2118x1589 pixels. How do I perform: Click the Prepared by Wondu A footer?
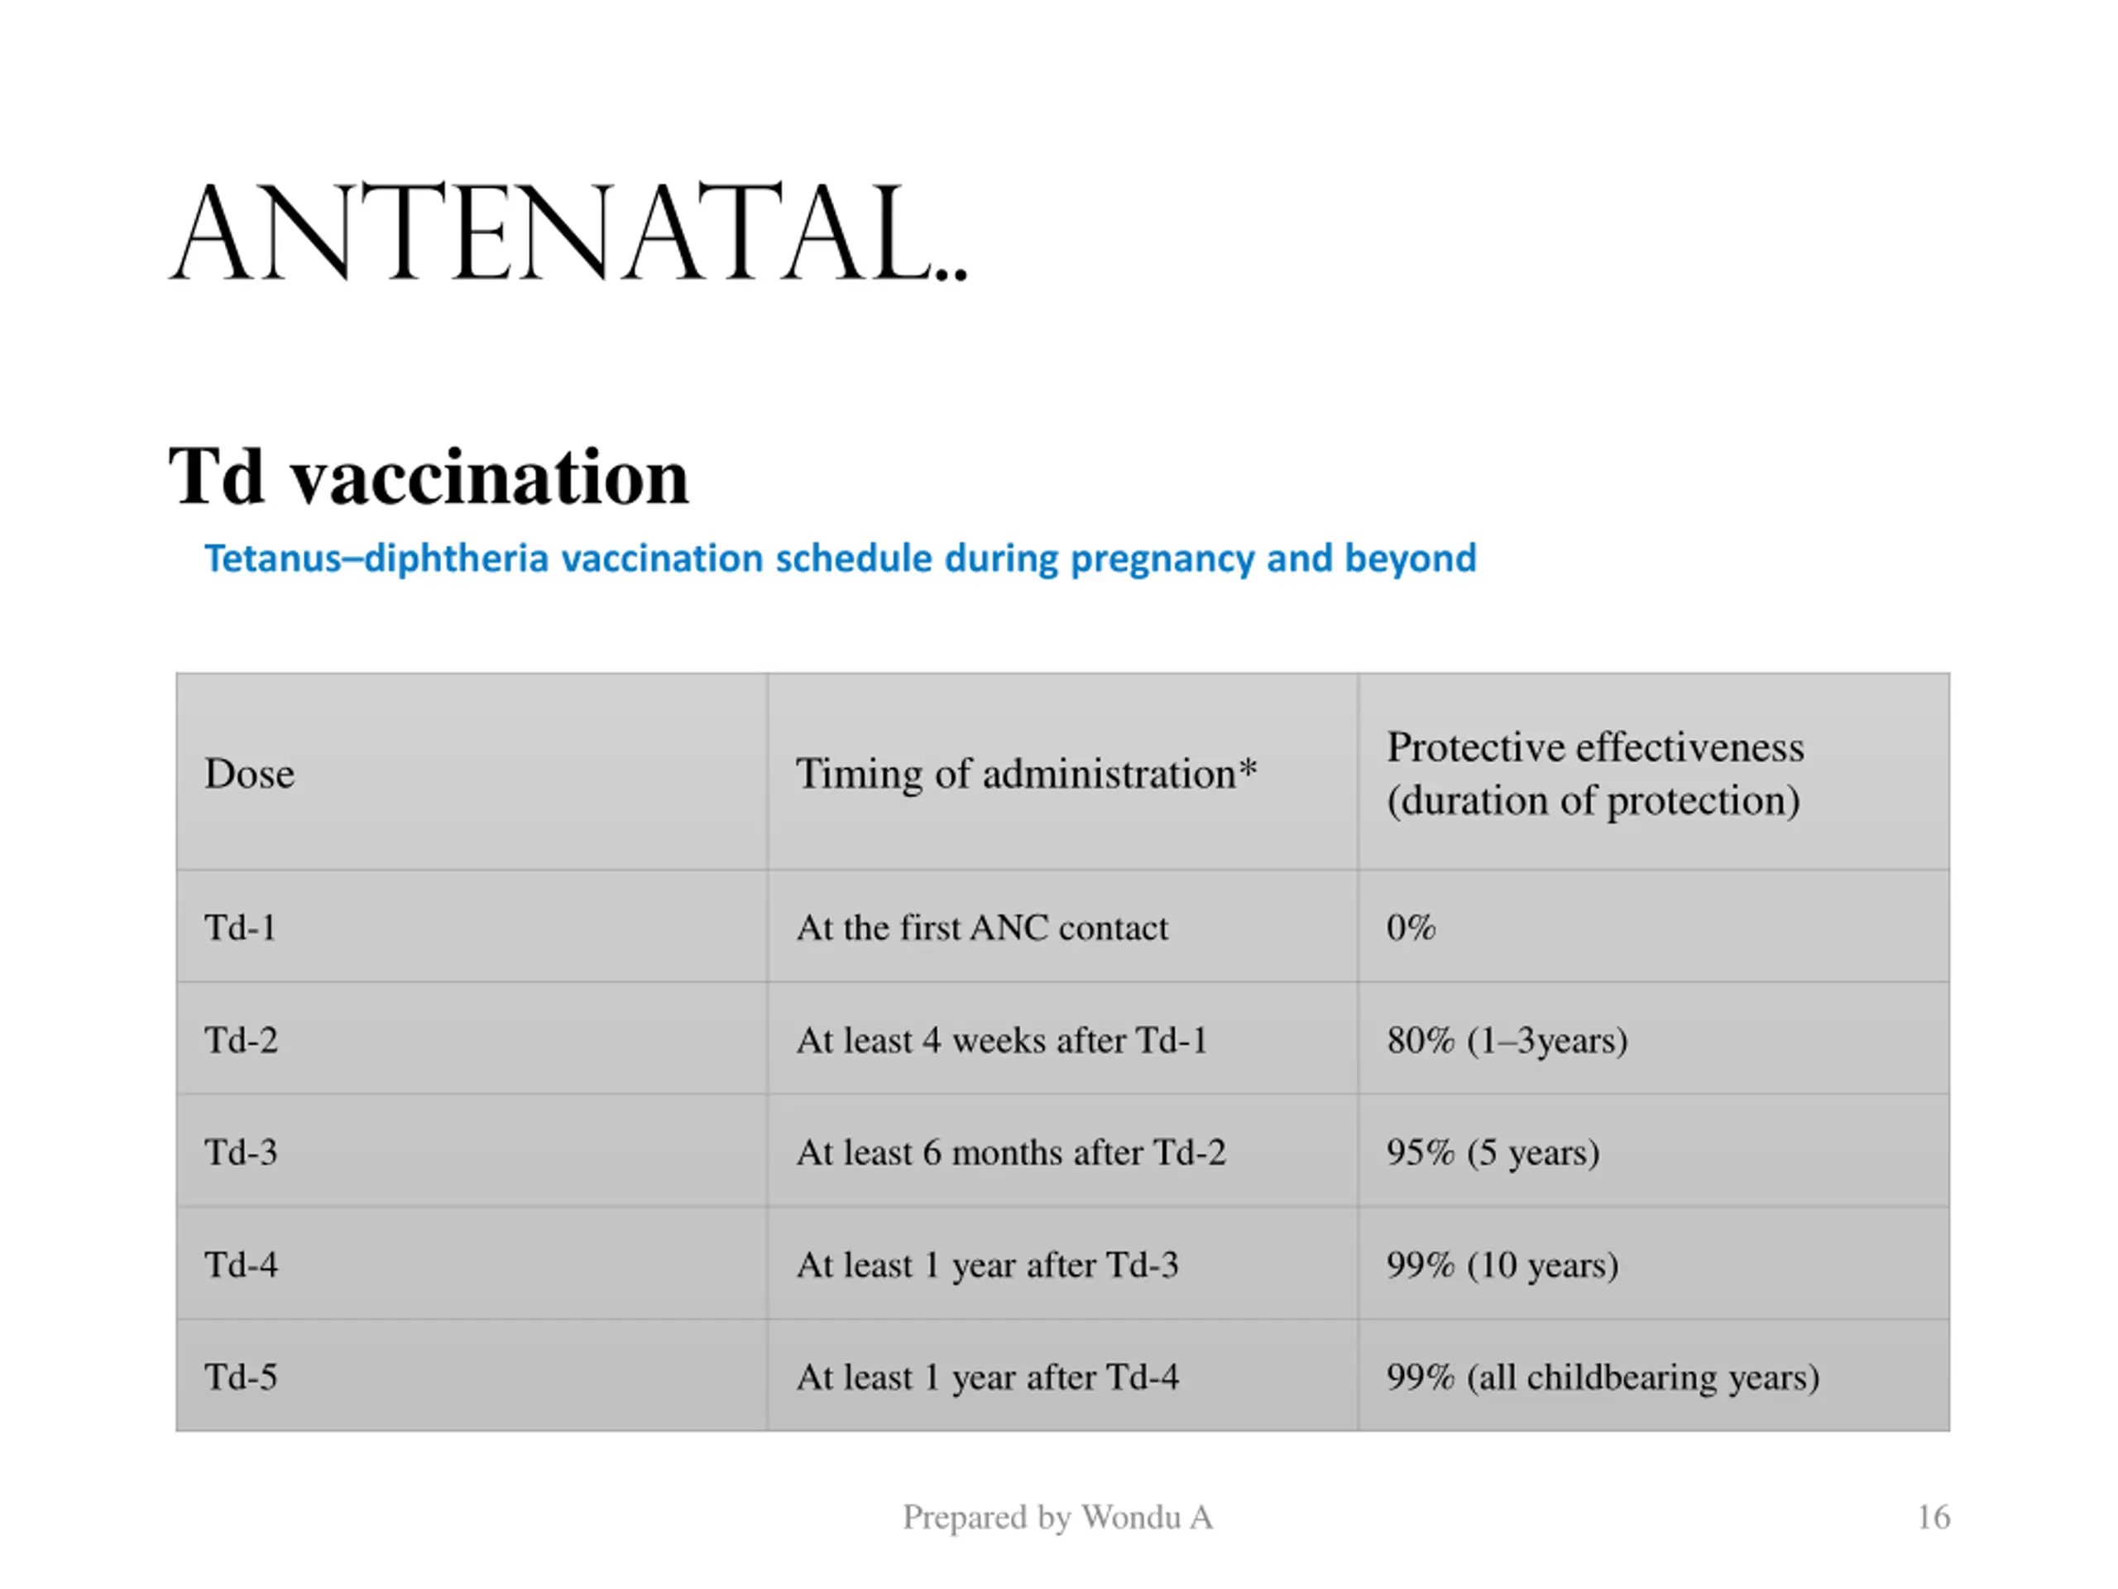pos(1057,1517)
